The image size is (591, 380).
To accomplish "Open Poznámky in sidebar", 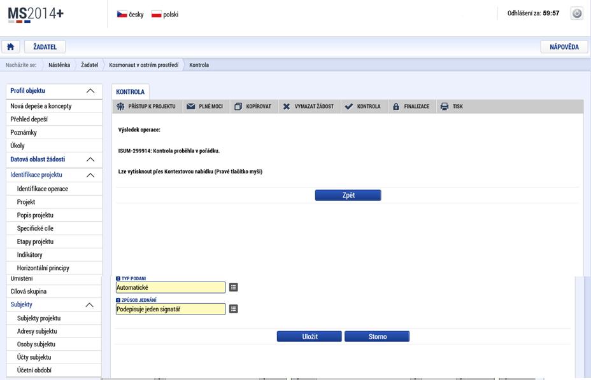I will [54, 132].
